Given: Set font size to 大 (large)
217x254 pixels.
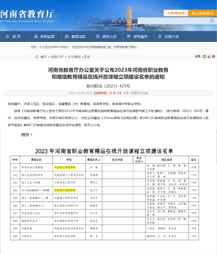Looking at the screenshot, I should (110, 93).
